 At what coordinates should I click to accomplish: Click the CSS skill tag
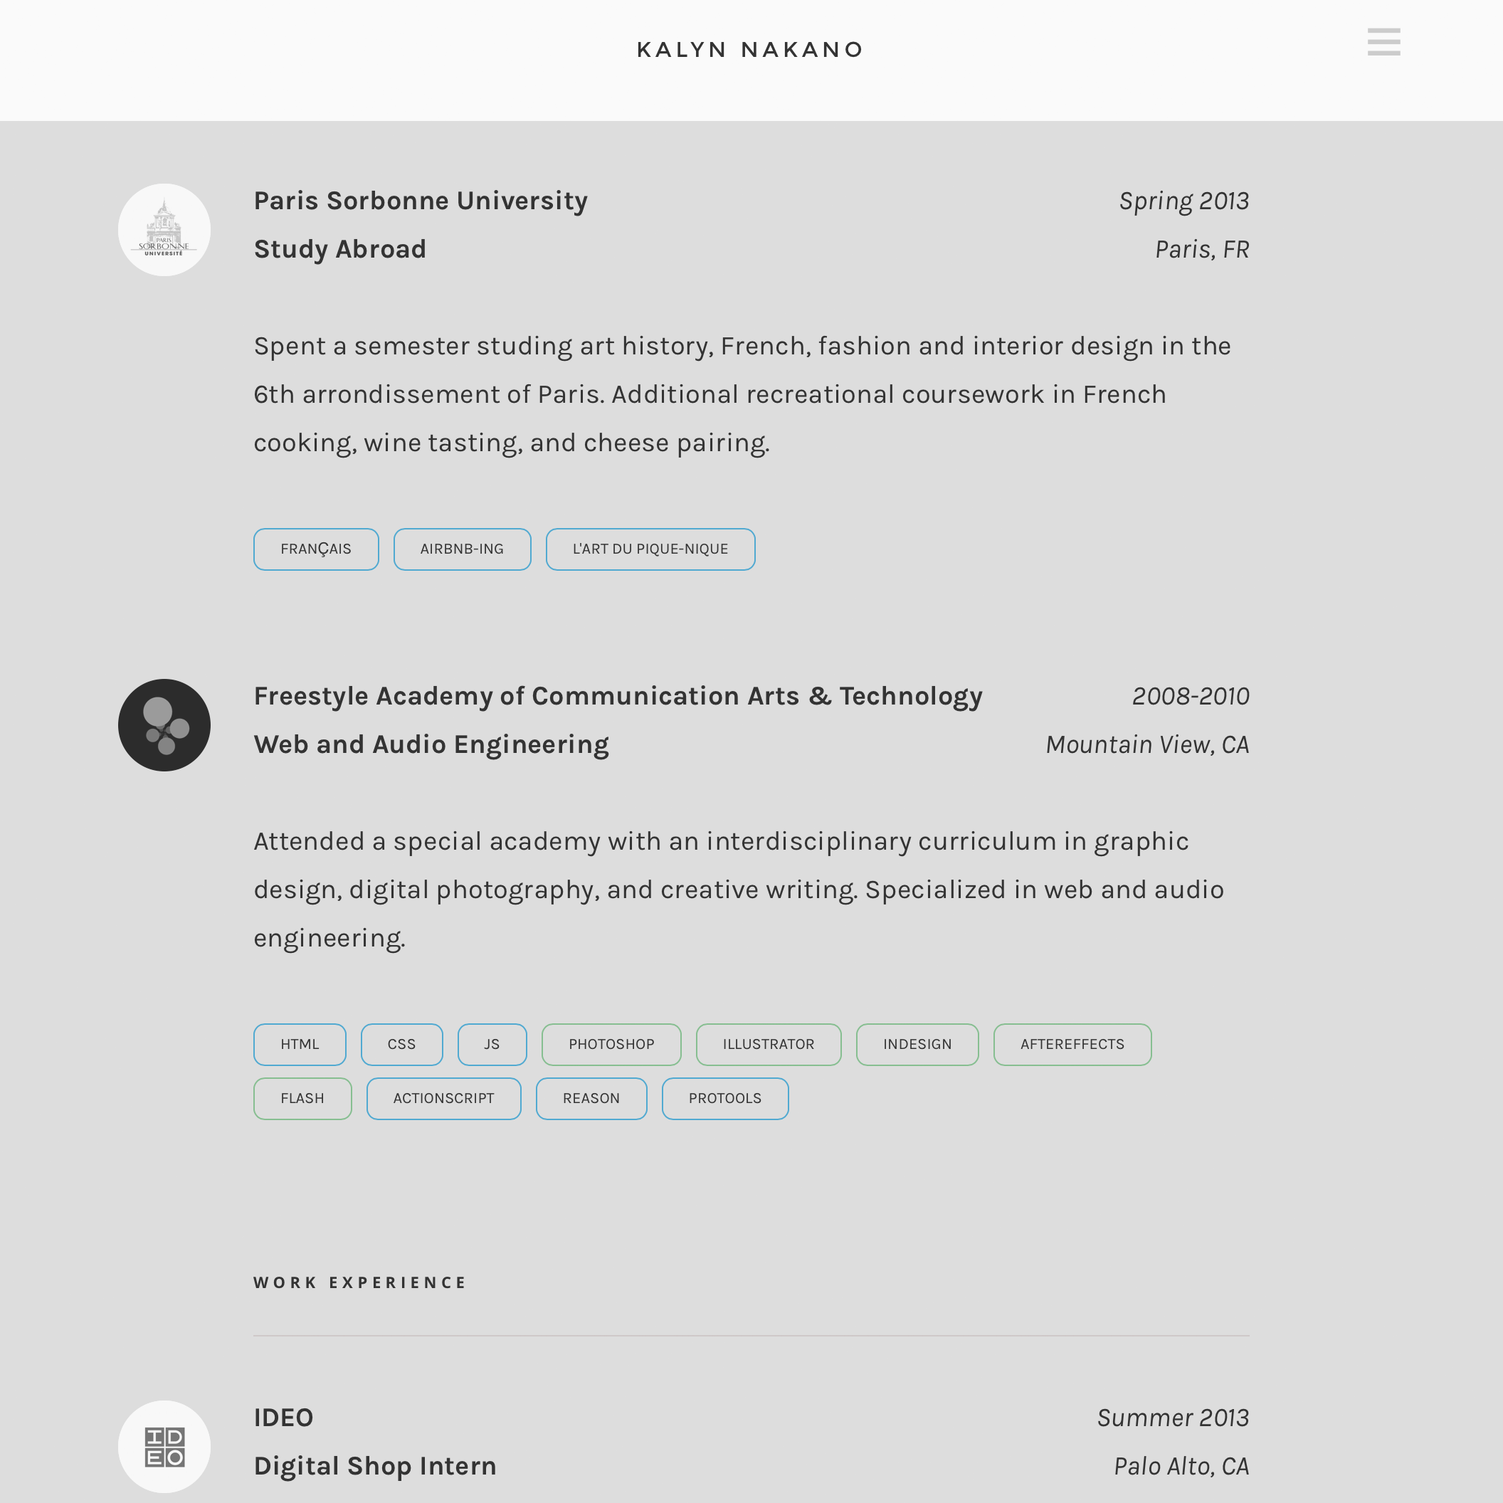[x=401, y=1044]
